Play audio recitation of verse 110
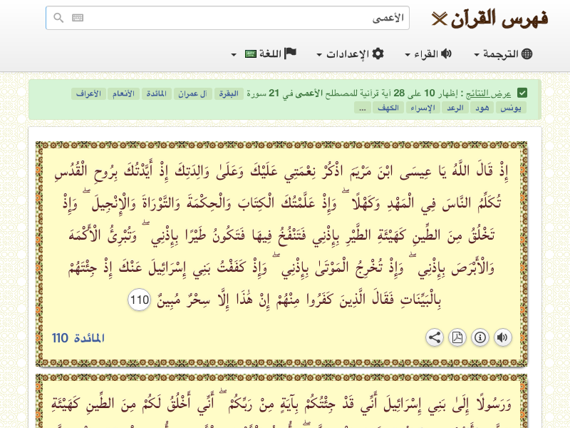This screenshot has height=428, width=570. coord(503,337)
